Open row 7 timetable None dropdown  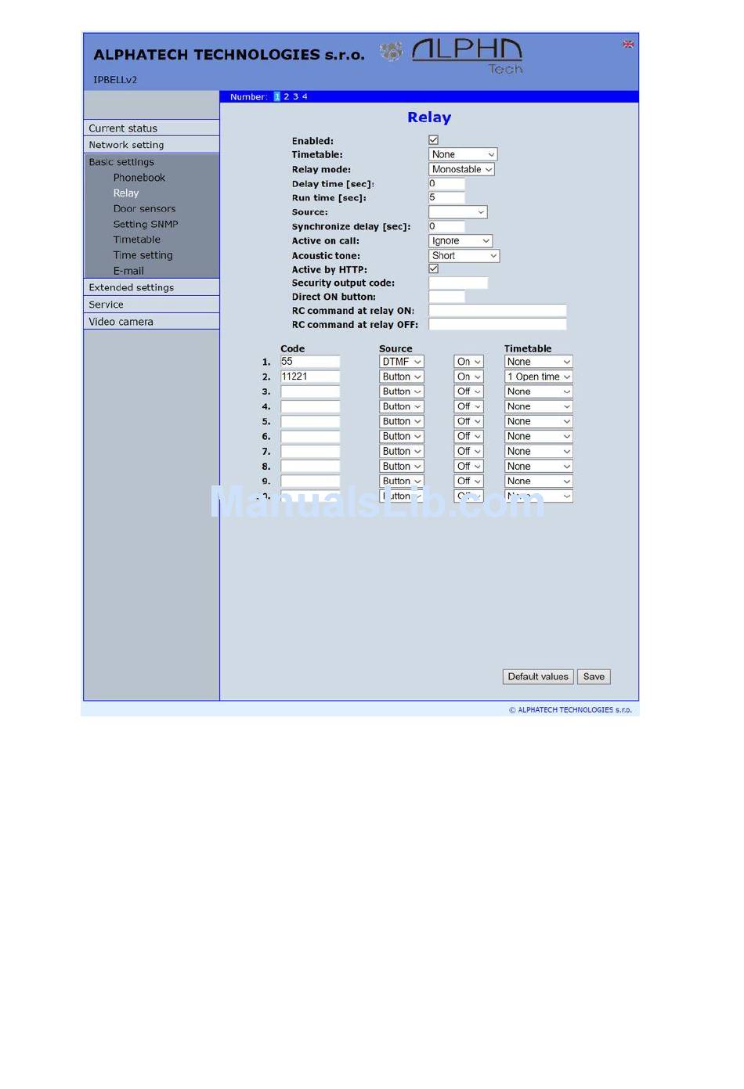539,451
